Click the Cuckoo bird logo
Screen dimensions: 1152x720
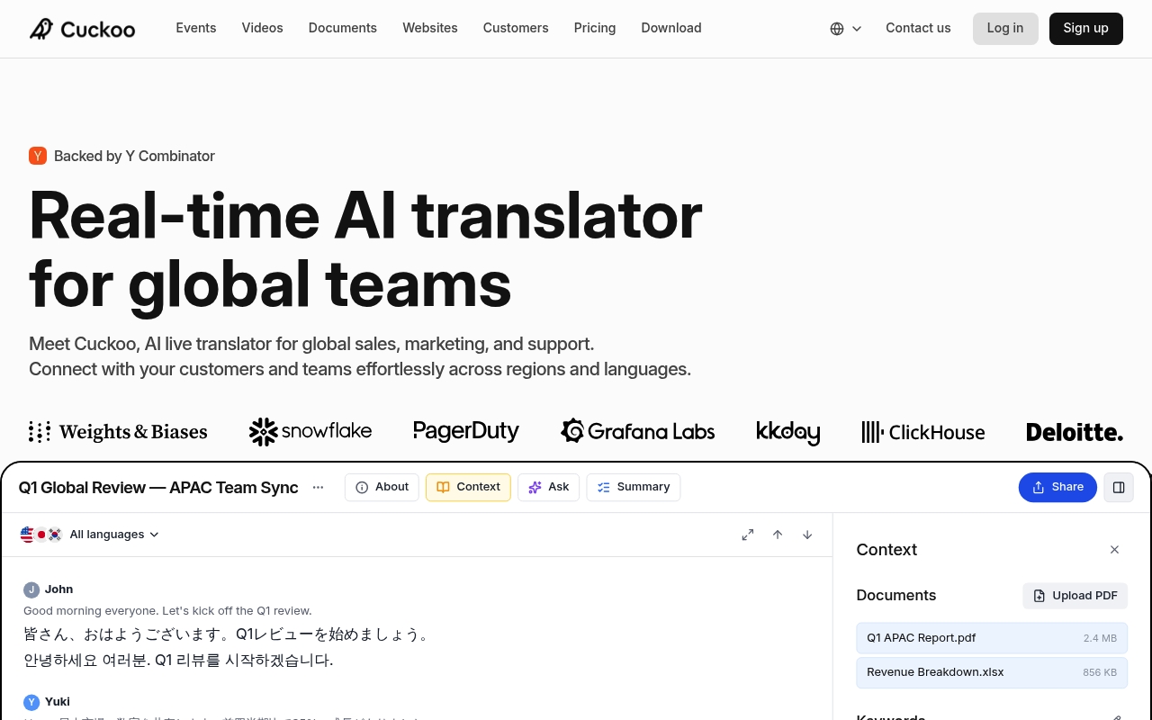[x=41, y=29]
